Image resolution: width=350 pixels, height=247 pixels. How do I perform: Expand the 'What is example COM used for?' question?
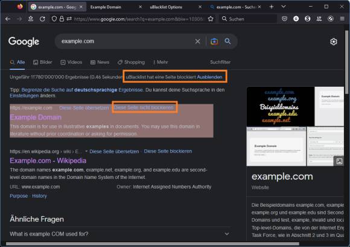pos(120,234)
